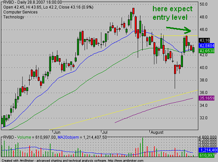Click the tallest green volume bar
Screen dimensions: 218x162
143,147
